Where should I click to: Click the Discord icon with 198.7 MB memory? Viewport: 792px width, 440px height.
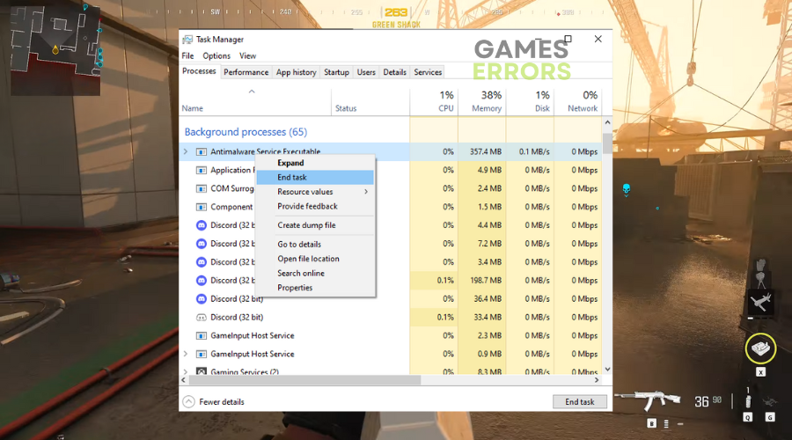coord(201,281)
